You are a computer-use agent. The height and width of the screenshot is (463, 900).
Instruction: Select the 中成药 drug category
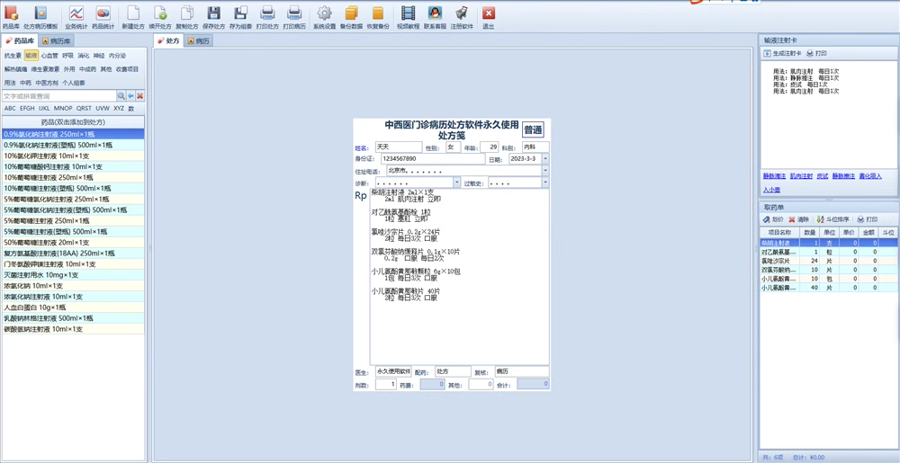click(x=87, y=69)
